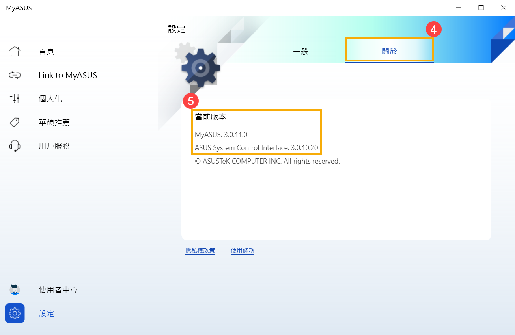515x335 pixels.
Task: Open the 華碩推薦 section
Action: coord(54,122)
